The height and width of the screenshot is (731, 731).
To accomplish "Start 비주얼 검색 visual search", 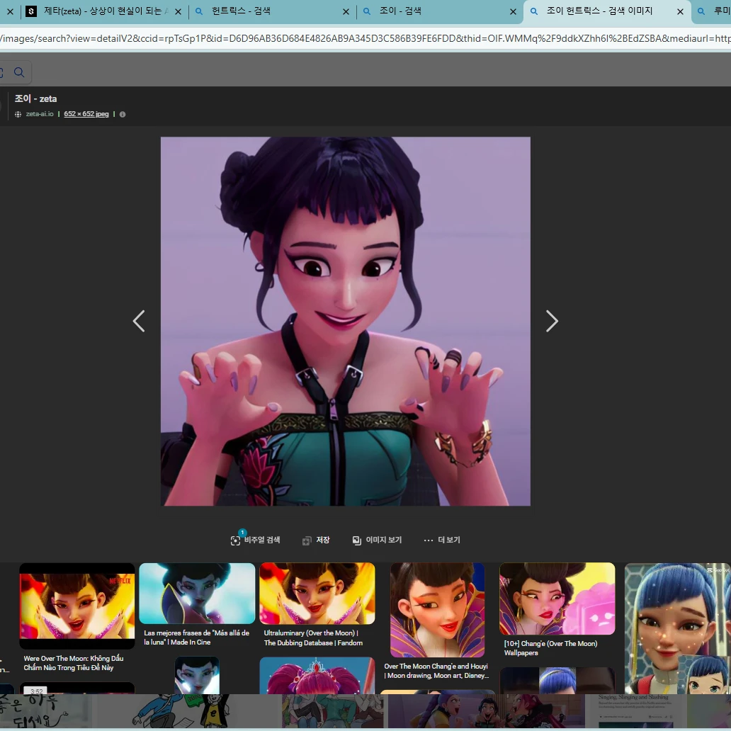I will click(255, 540).
